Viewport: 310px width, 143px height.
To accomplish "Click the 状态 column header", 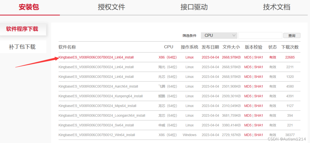I will tap(273, 47).
